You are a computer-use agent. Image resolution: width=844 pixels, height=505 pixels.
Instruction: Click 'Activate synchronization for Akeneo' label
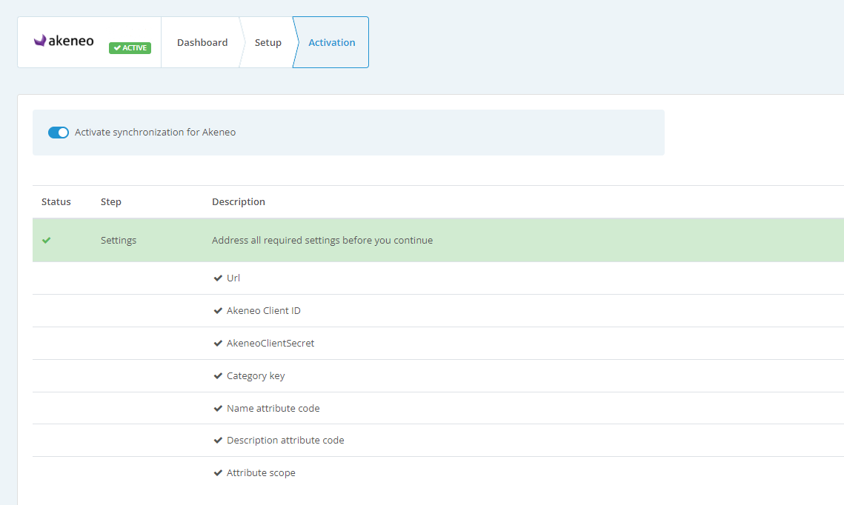[x=155, y=133]
